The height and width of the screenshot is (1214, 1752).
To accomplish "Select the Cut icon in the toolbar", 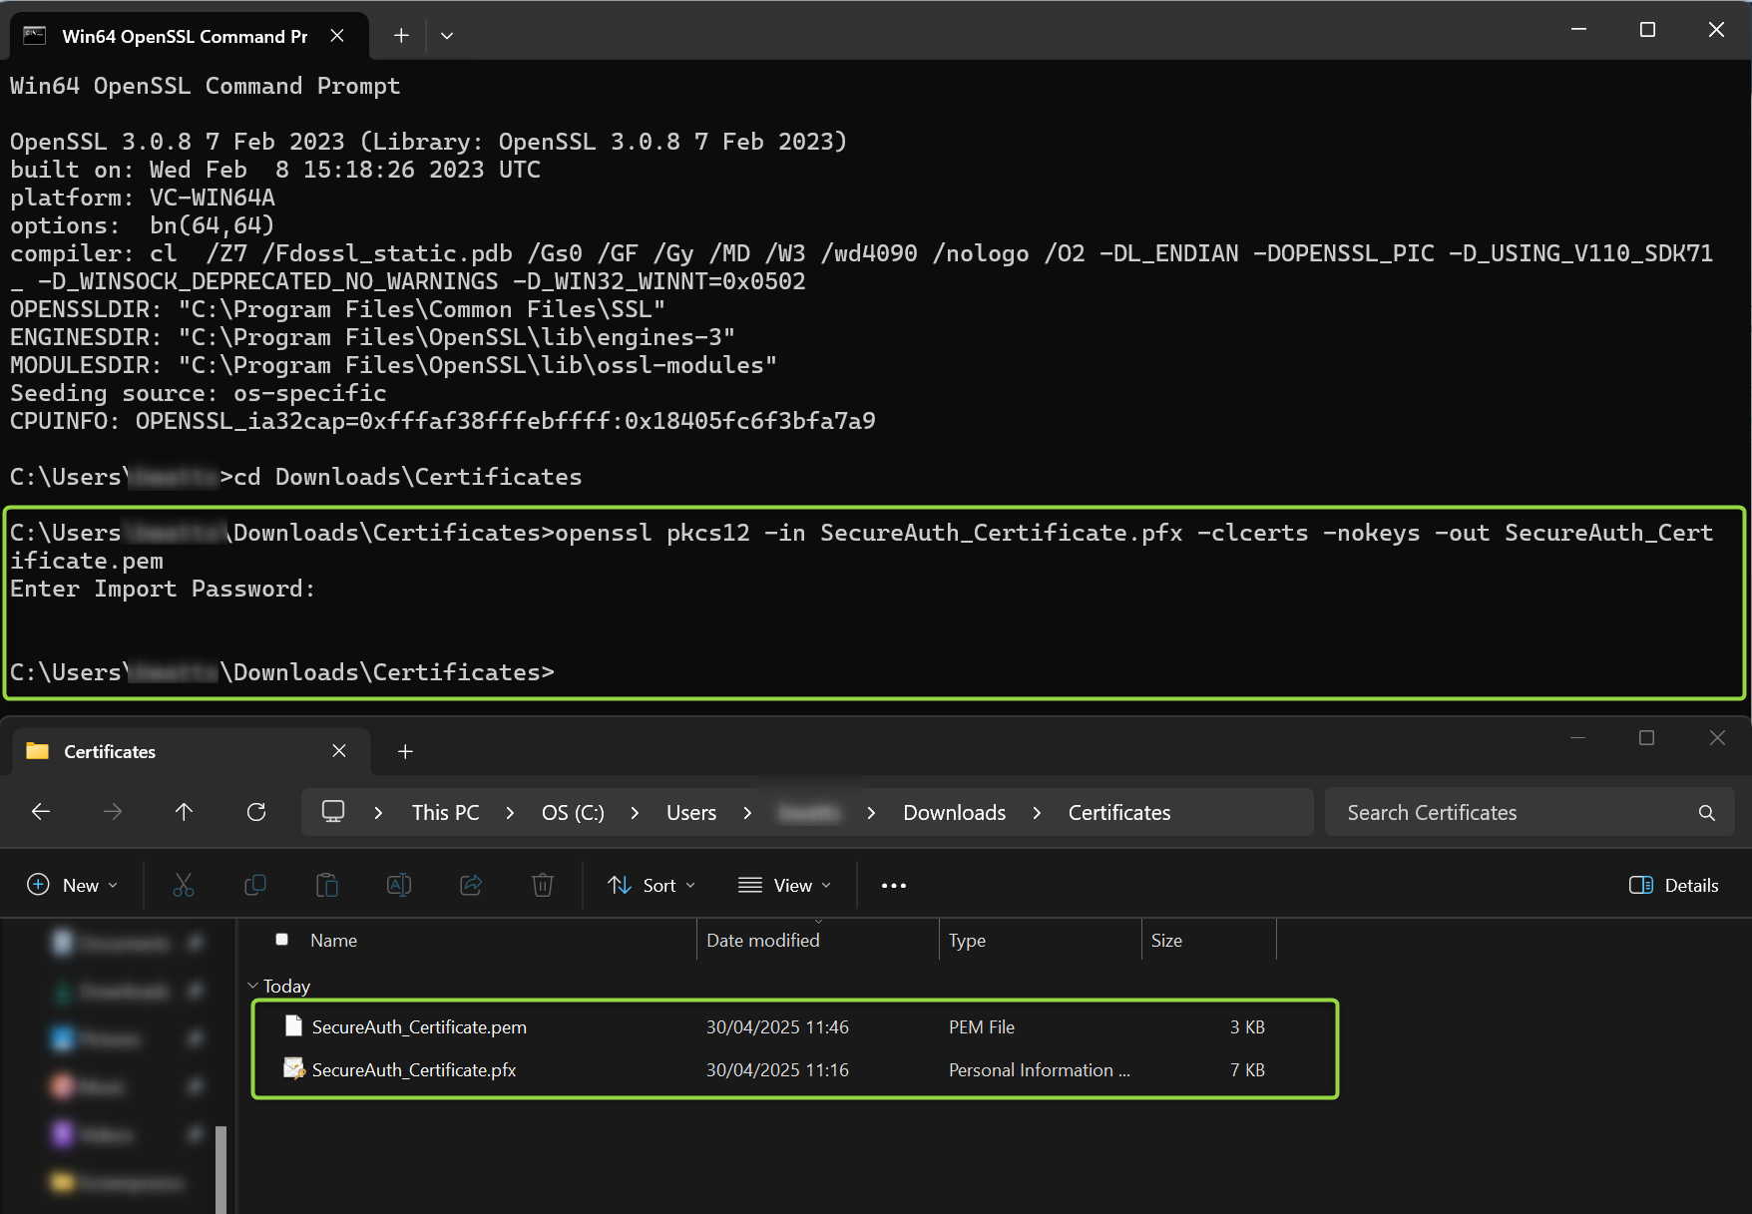I will [184, 885].
